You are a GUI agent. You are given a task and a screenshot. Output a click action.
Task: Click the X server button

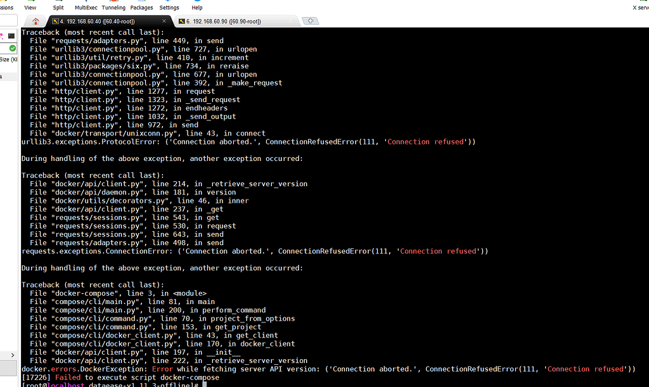point(640,8)
